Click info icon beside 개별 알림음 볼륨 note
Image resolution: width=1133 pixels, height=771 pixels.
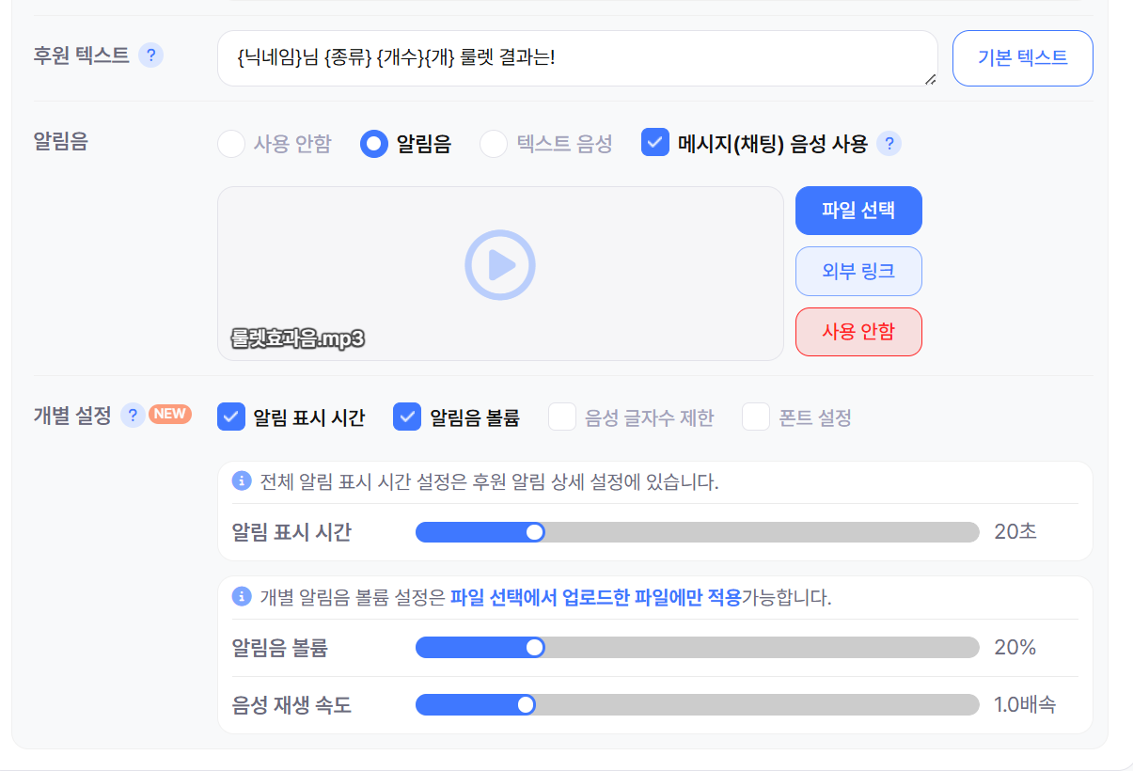pyautogui.click(x=242, y=597)
